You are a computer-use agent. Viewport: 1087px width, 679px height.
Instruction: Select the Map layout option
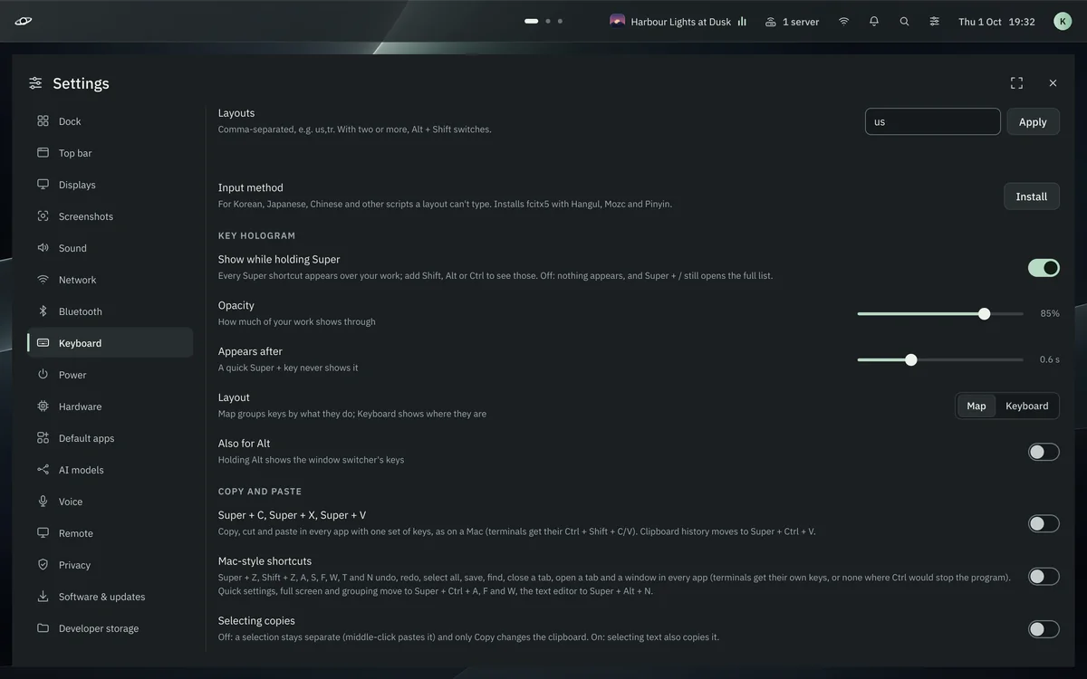pyautogui.click(x=976, y=406)
